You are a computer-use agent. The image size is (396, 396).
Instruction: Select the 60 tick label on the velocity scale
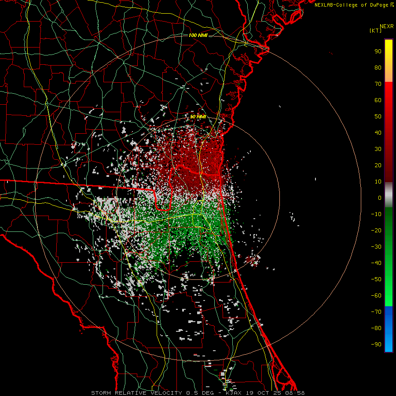378,100
